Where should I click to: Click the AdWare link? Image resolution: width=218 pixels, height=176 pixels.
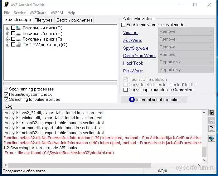tap(132, 40)
